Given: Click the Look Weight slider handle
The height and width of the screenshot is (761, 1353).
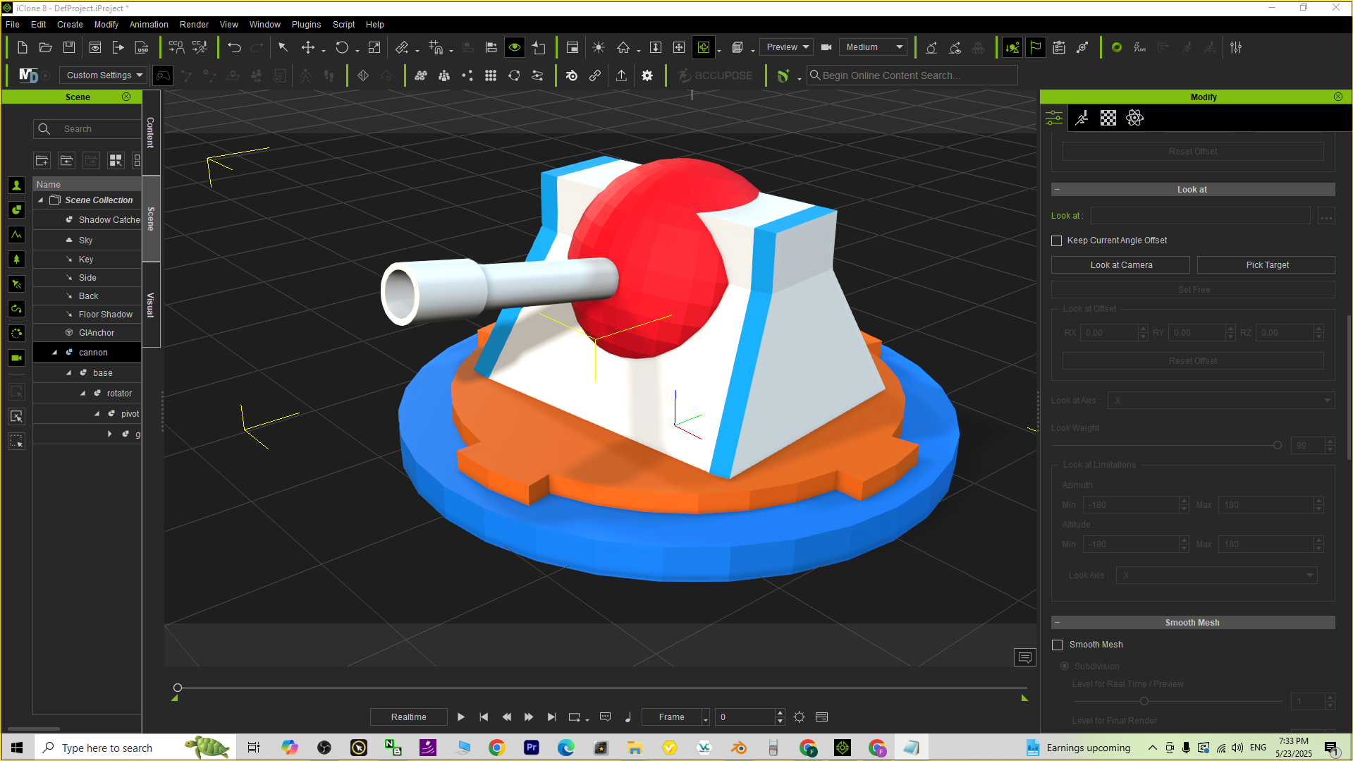Looking at the screenshot, I should pyautogui.click(x=1277, y=446).
